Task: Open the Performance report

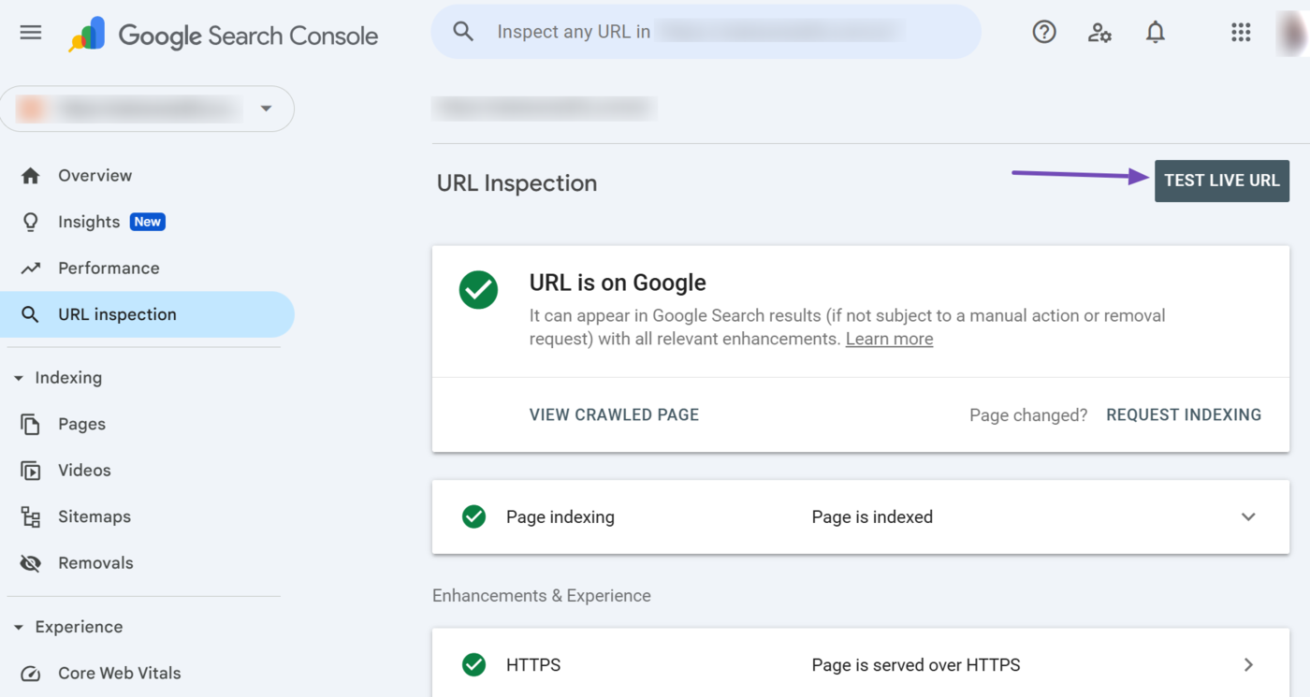Action: [x=109, y=269]
